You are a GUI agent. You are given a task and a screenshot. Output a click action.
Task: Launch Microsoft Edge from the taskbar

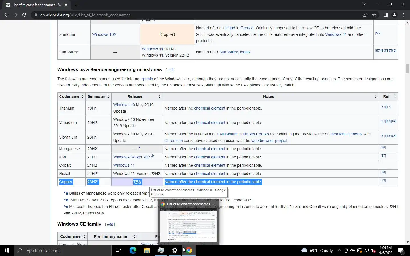tap(133, 250)
